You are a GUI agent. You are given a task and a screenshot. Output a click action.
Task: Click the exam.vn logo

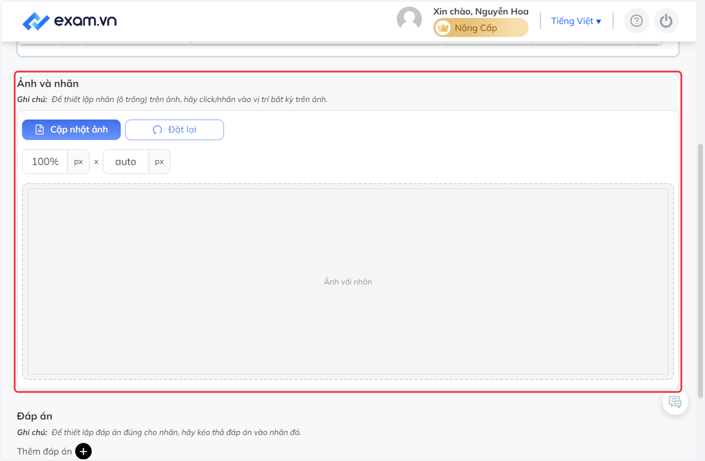tap(69, 21)
